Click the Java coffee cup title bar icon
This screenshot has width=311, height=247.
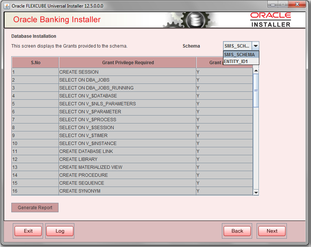click(7, 6)
